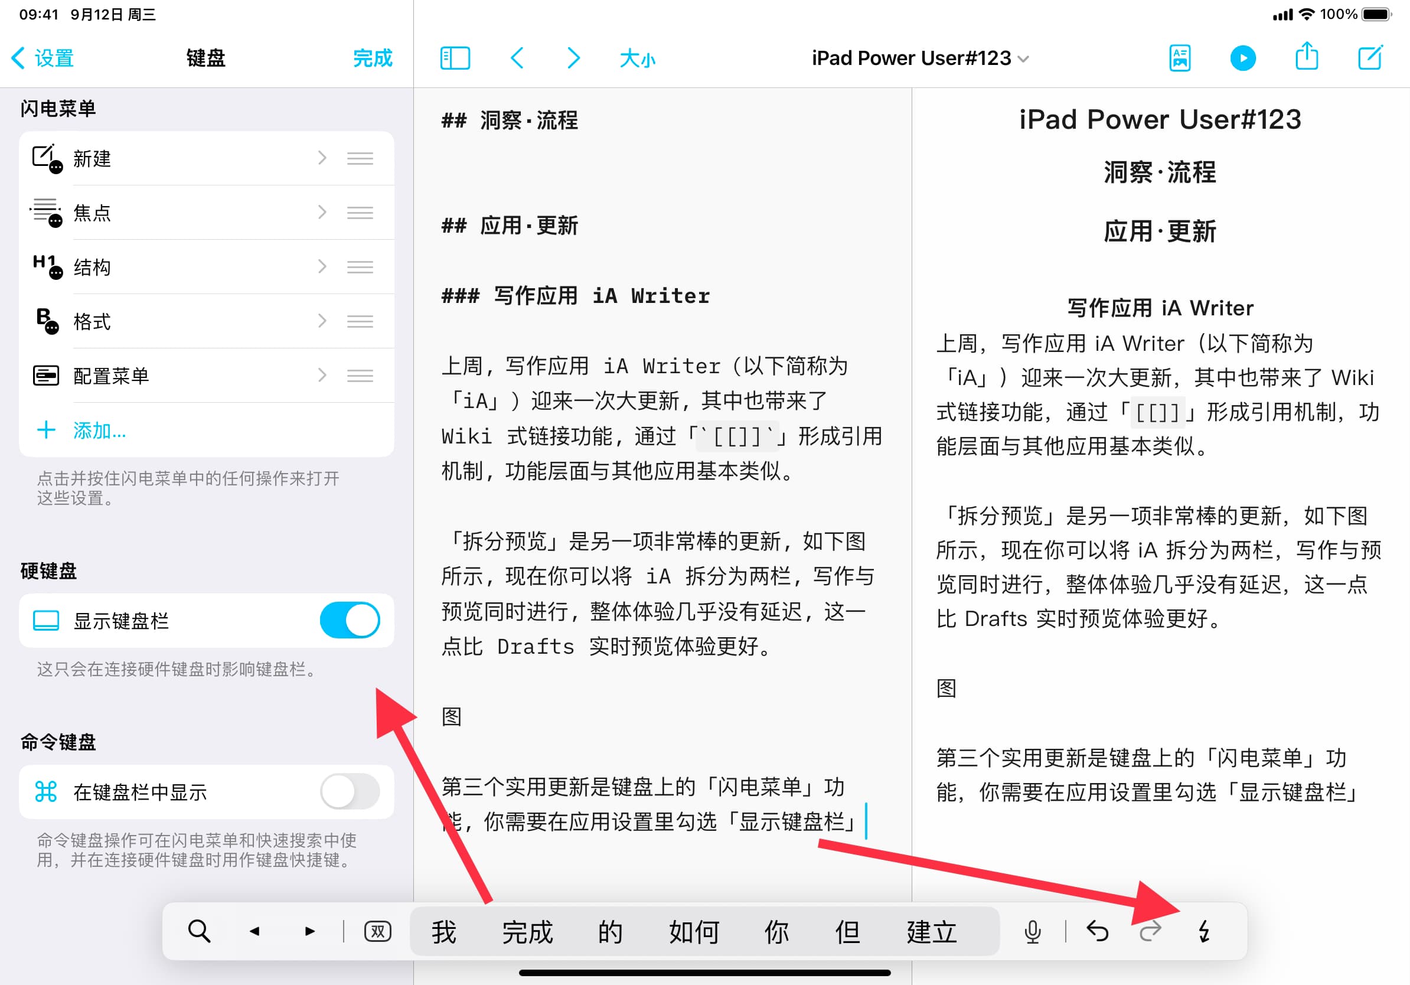Go forward with the right chevron
1410x985 pixels.
pyautogui.click(x=573, y=58)
